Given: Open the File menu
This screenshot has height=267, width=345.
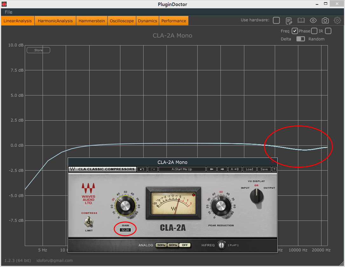Looking at the screenshot, I should [9, 12].
